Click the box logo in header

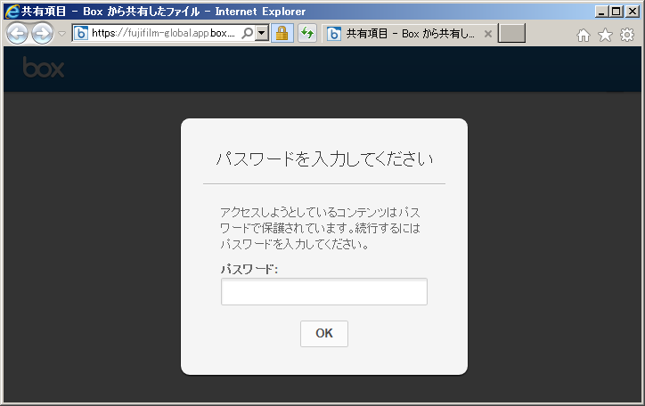pyautogui.click(x=44, y=68)
